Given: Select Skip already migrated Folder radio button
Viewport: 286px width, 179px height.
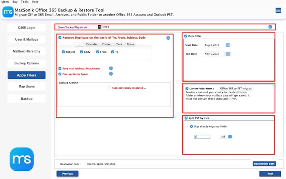Looking at the screenshot, I should [x=191, y=127].
